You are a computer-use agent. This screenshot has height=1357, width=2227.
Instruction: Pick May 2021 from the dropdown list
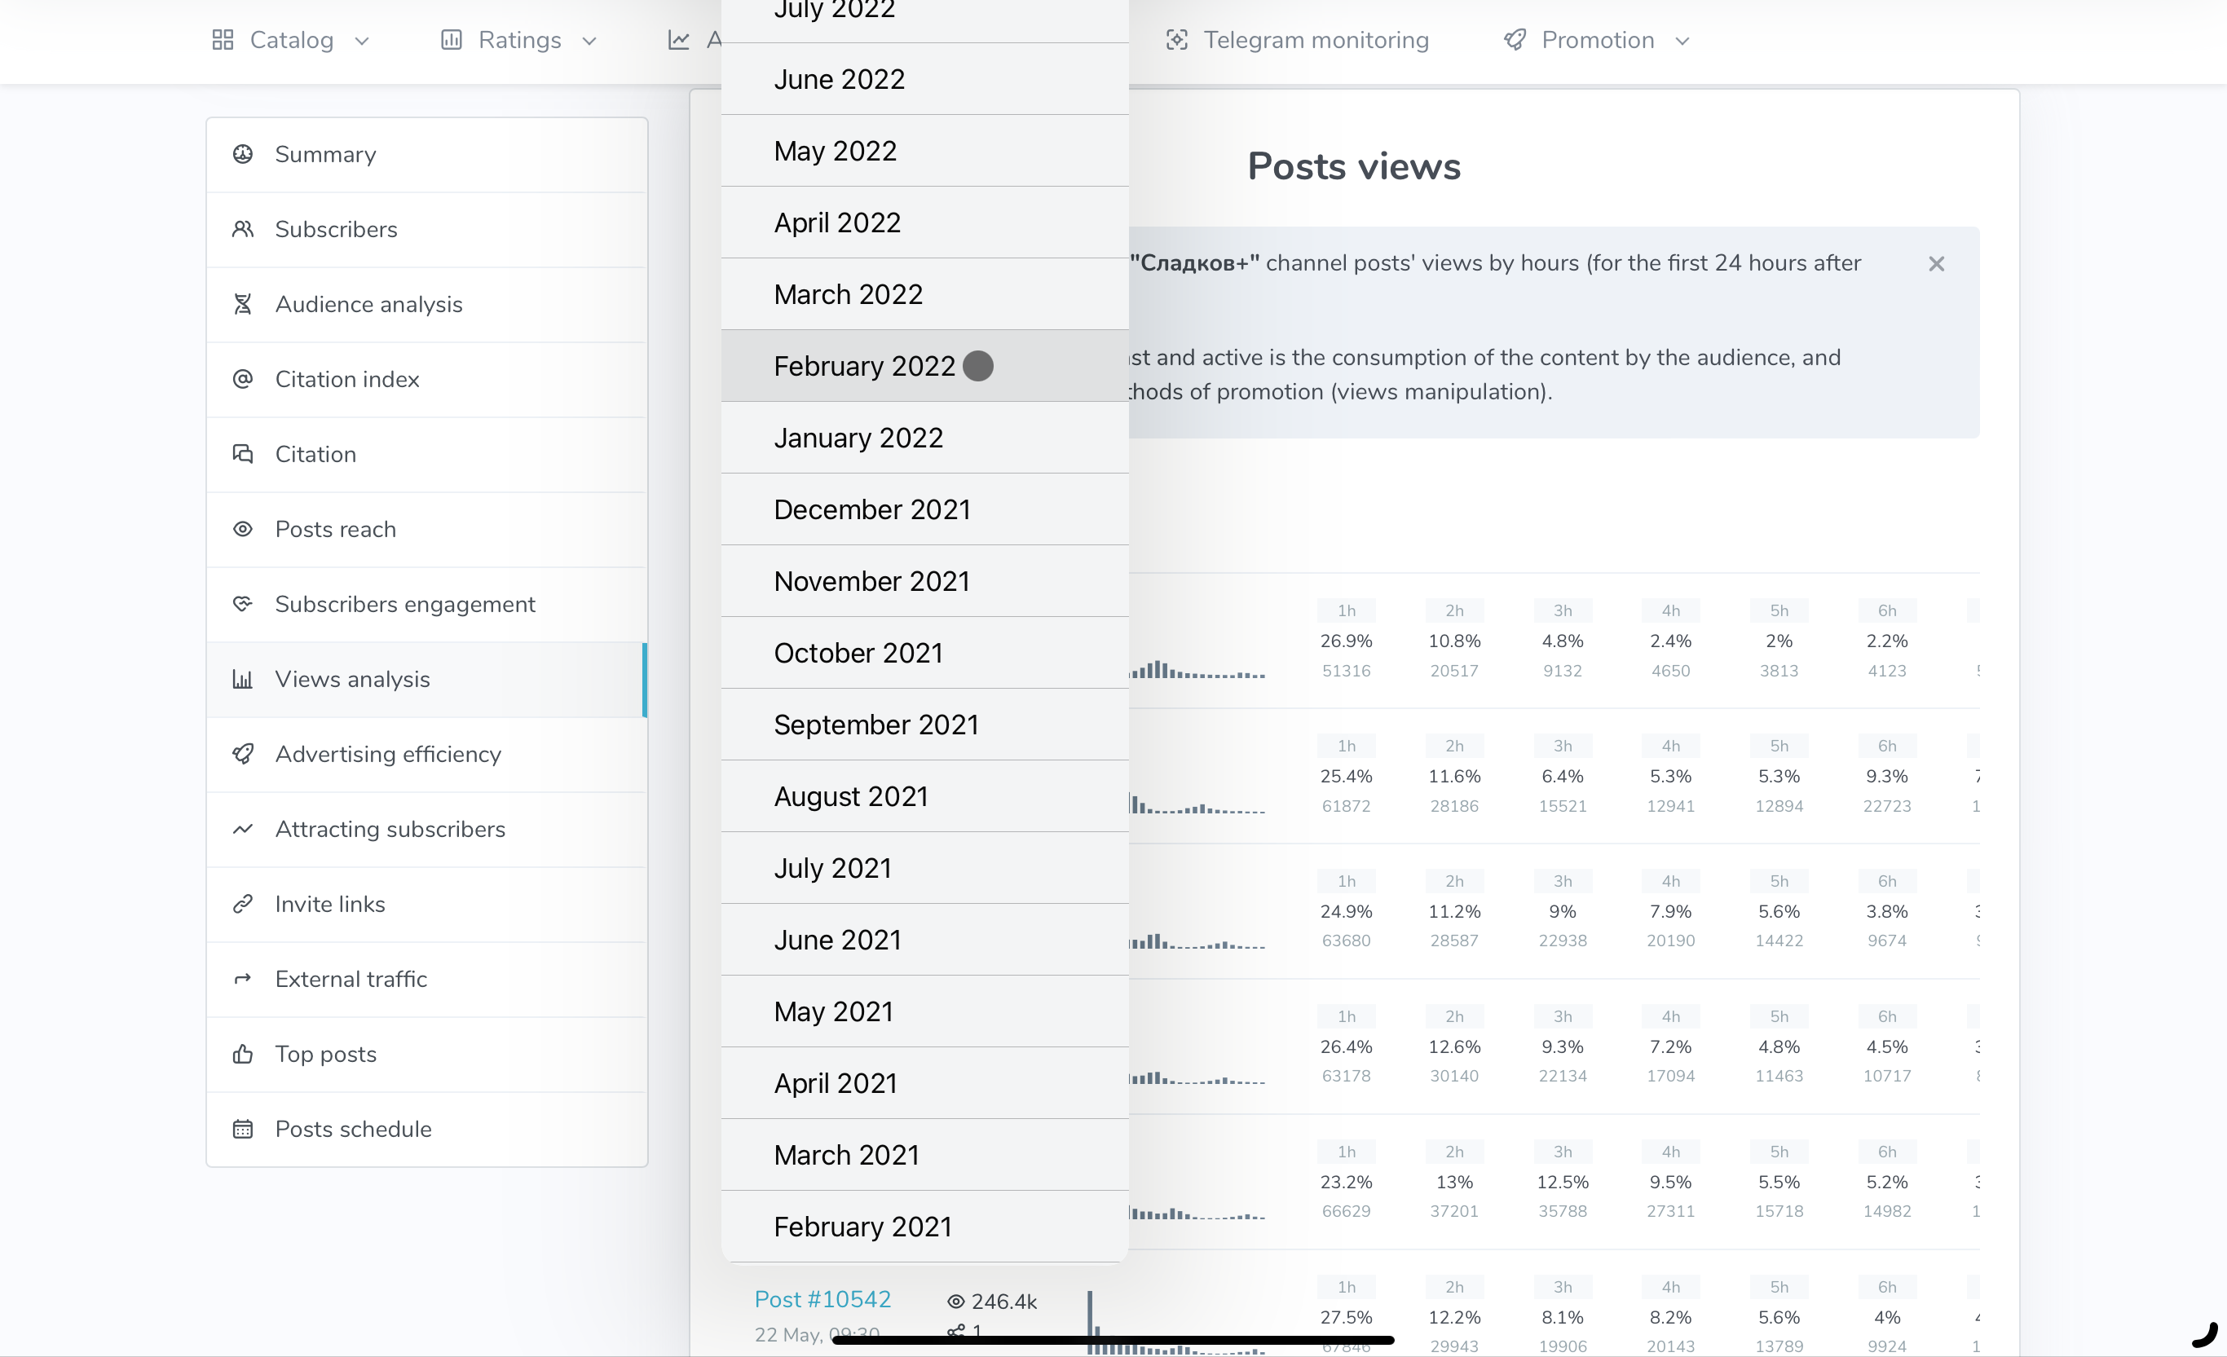[833, 1012]
